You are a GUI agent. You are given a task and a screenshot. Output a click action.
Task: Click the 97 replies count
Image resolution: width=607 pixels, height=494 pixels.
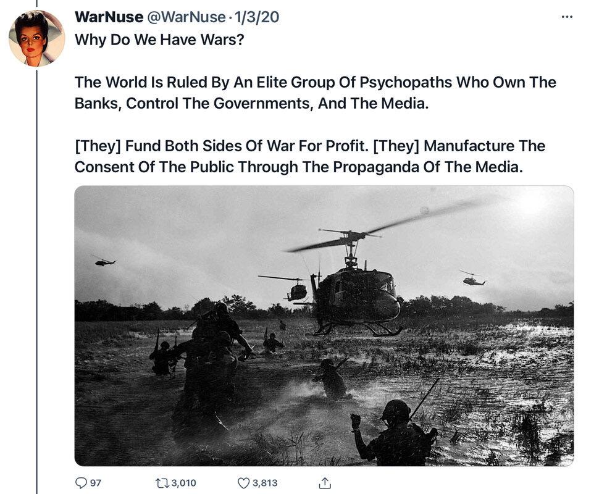[x=96, y=483]
